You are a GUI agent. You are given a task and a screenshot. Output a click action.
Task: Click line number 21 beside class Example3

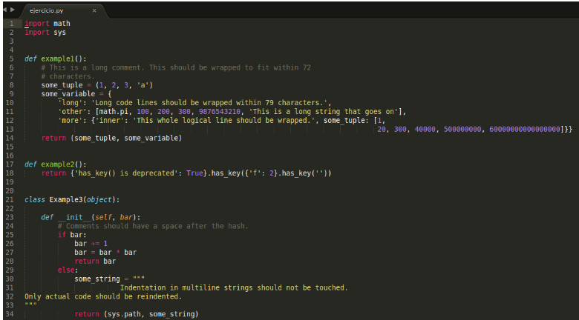pyautogui.click(x=10, y=199)
